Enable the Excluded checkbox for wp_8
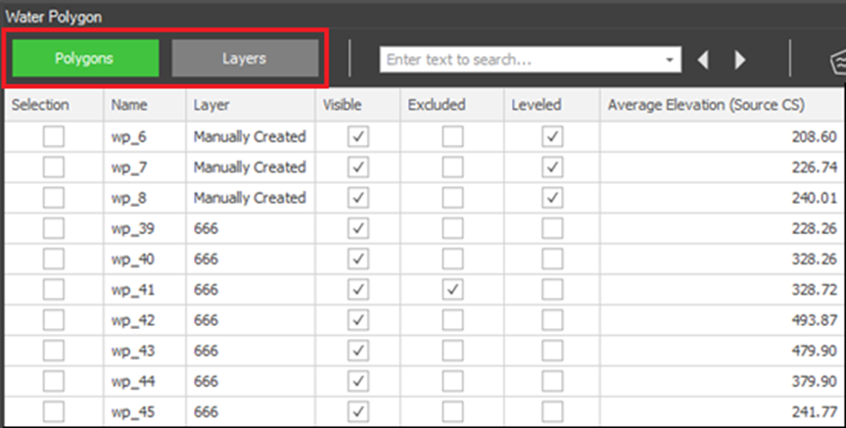Image resolution: width=846 pixels, height=428 pixels. tap(452, 198)
